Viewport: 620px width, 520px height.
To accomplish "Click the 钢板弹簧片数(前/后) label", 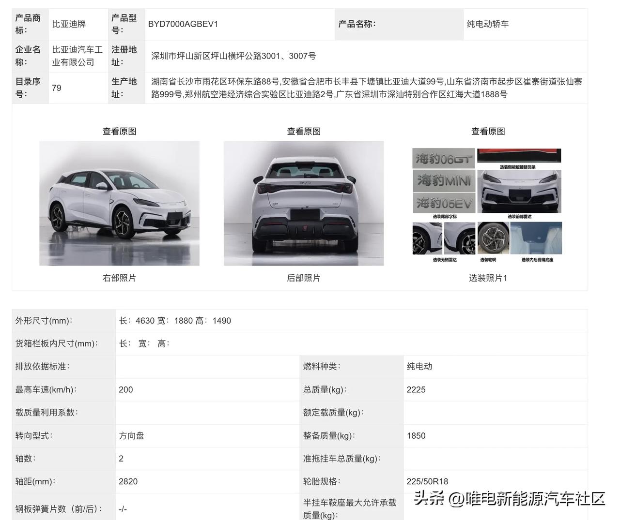I will click(59, 509).
